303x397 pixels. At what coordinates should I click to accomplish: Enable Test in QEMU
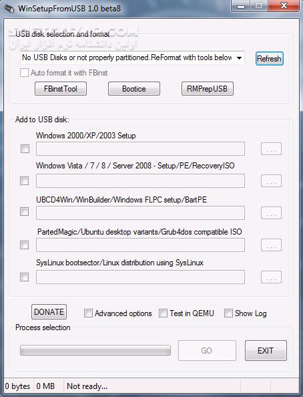point(163,313)
